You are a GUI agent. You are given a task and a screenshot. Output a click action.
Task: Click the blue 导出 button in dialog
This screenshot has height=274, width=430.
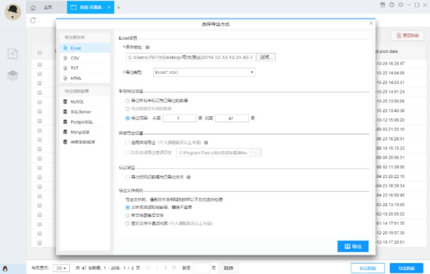tap(353, 246)
